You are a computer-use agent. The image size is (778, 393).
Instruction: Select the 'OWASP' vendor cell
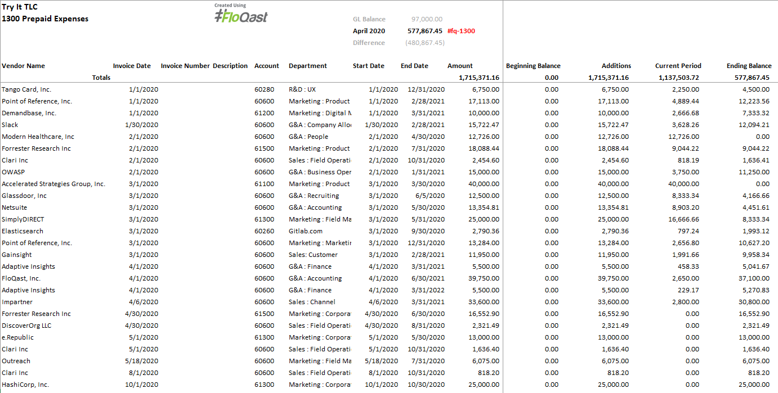13,172
